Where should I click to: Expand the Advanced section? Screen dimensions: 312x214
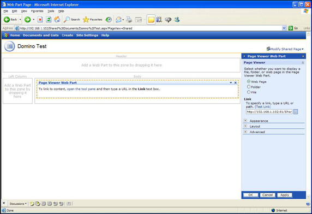[245, 132]
